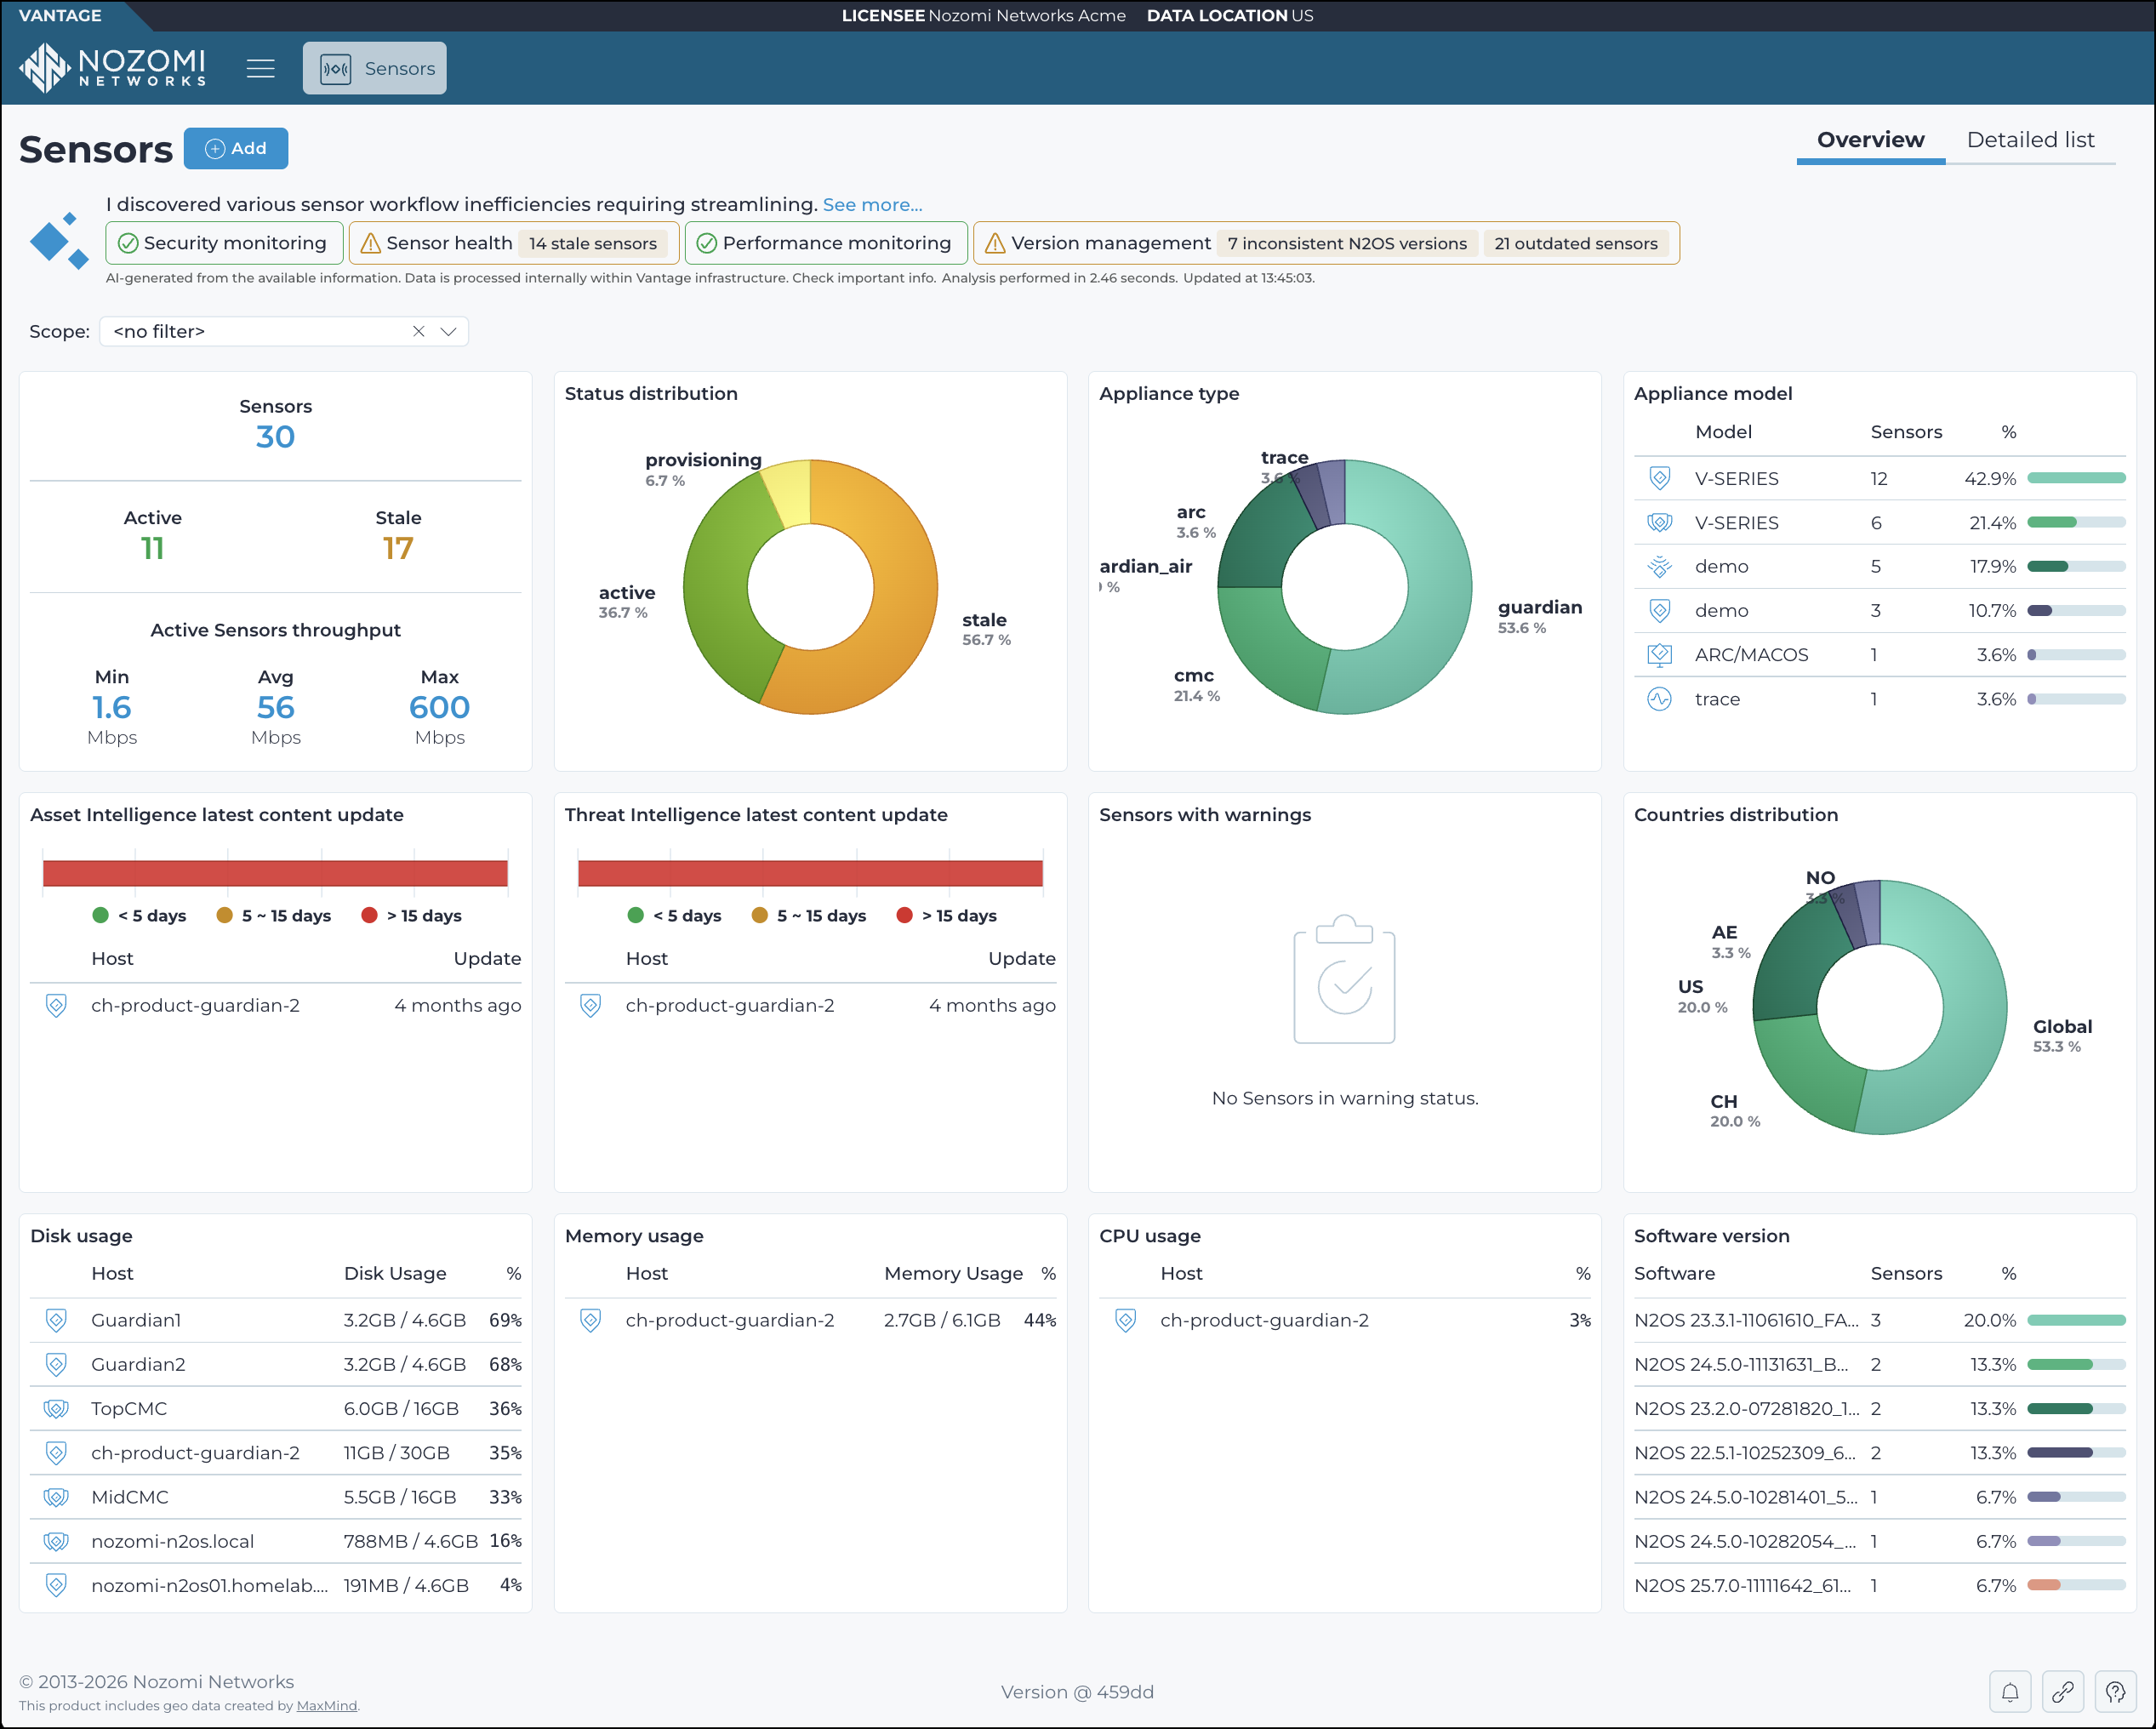Switch to the Overview tab
The width and height of the screenshot is (2156, 1729).
click(x=1870, y=140)
